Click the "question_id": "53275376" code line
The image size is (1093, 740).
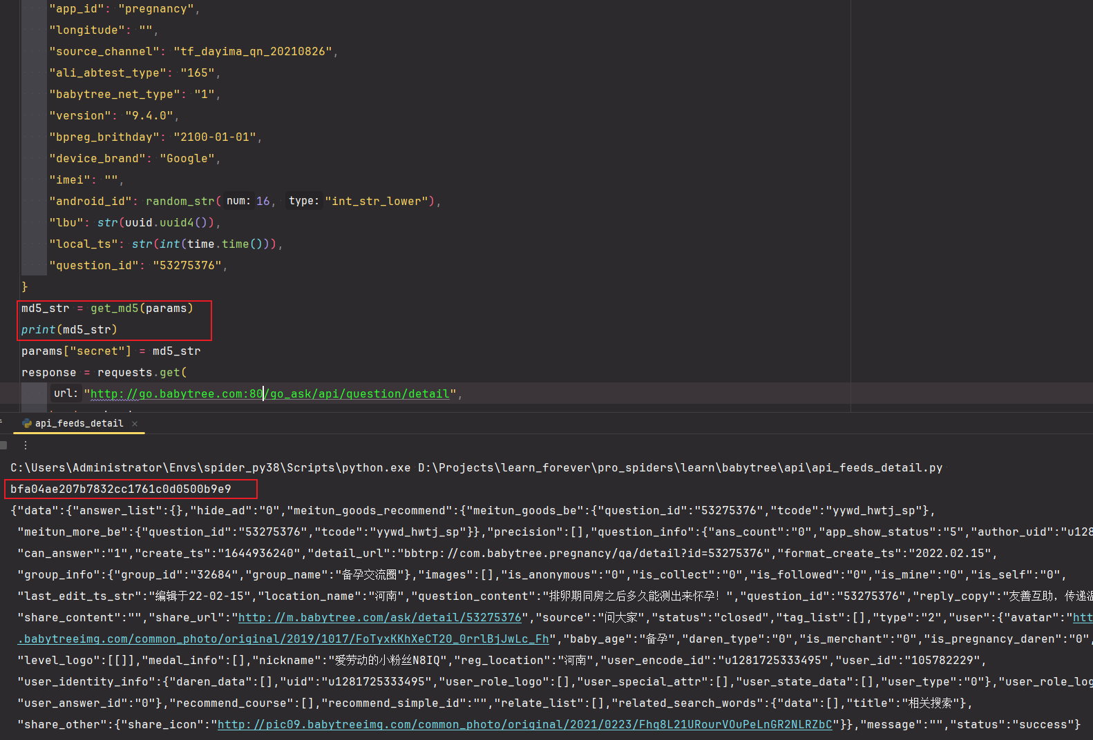tap(138, 266)
